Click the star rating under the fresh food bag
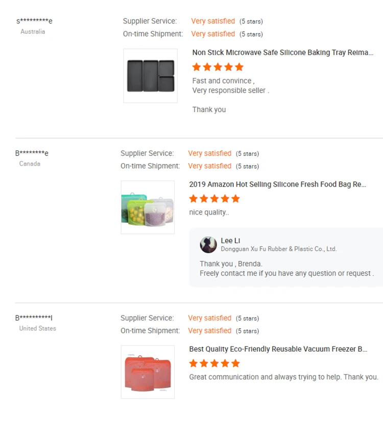 tap(214, 199)
